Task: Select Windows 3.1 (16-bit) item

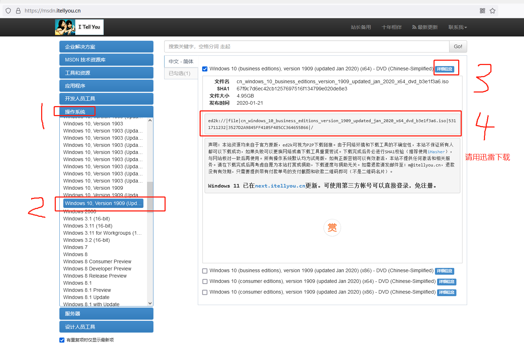Action: click(x=87, y=219)
